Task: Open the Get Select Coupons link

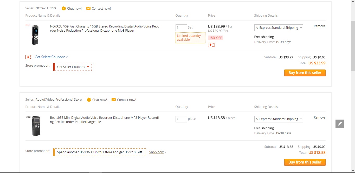Action: [51, 57]
